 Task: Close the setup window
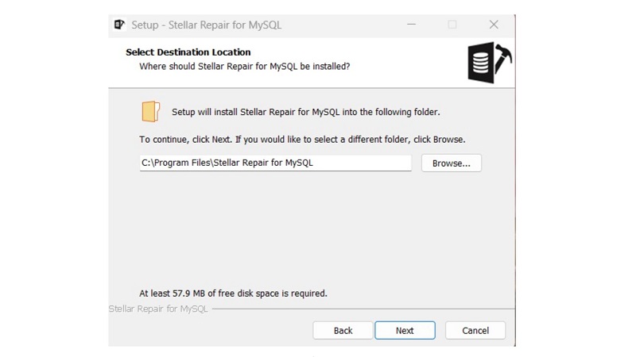(494, 25)
